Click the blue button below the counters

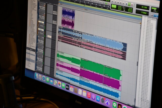155,16
